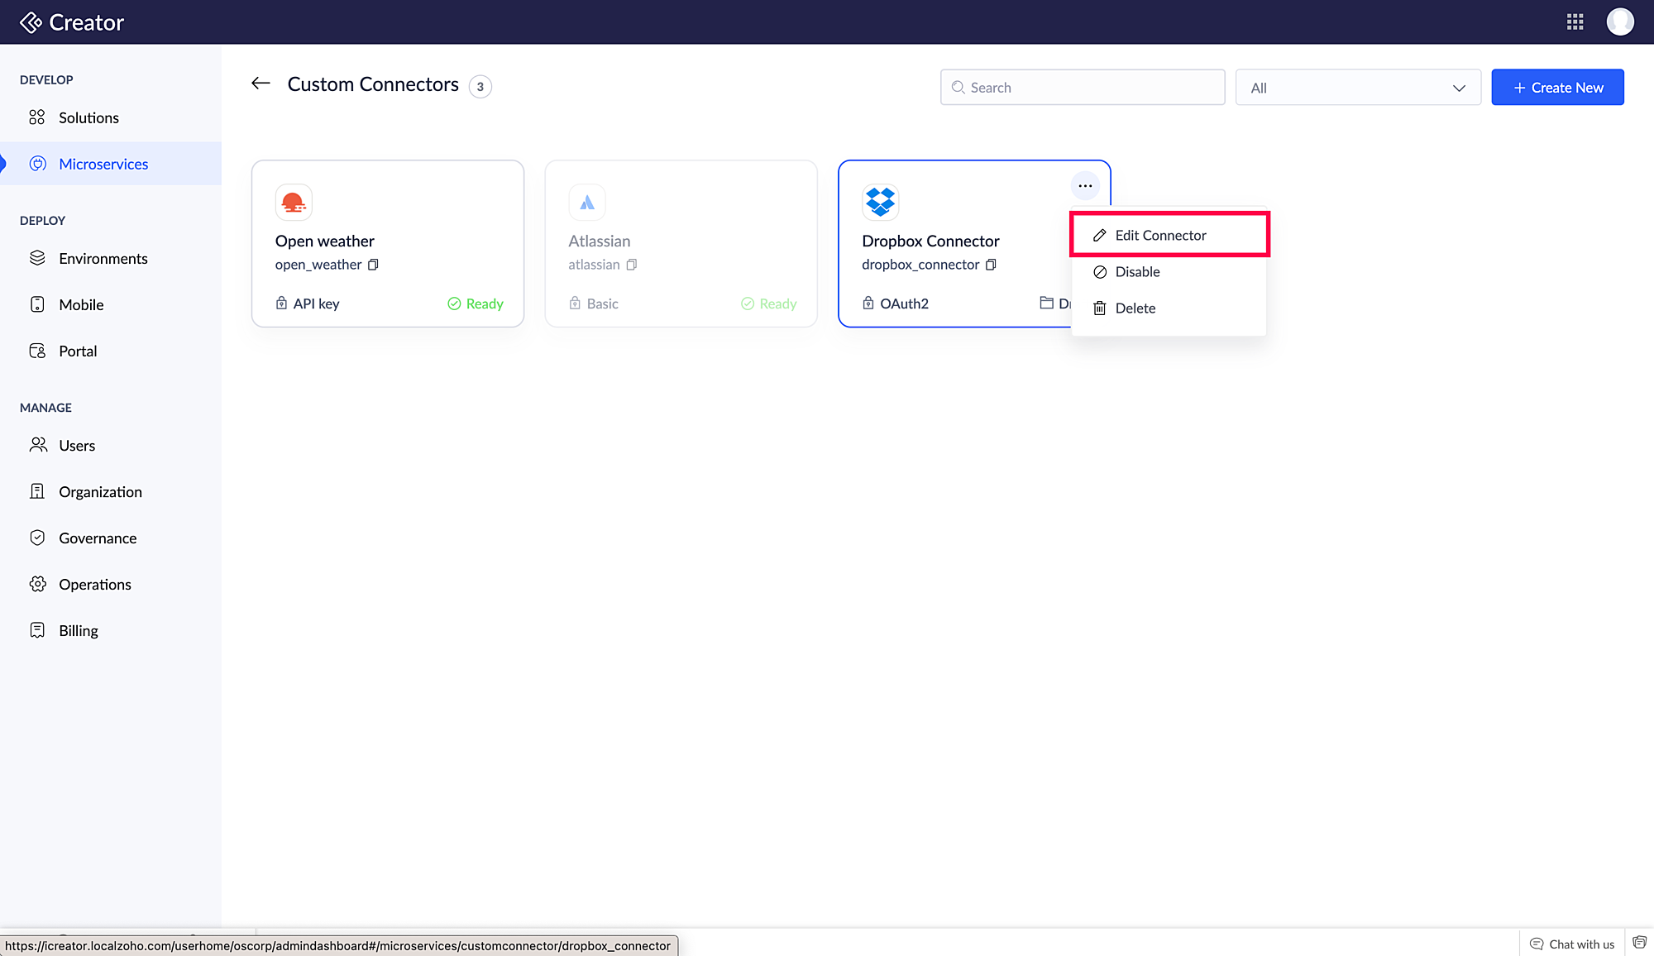Open the Billing section
Image resolution: width=1654 pixels, height=956 pixels.
click(79, 631)
